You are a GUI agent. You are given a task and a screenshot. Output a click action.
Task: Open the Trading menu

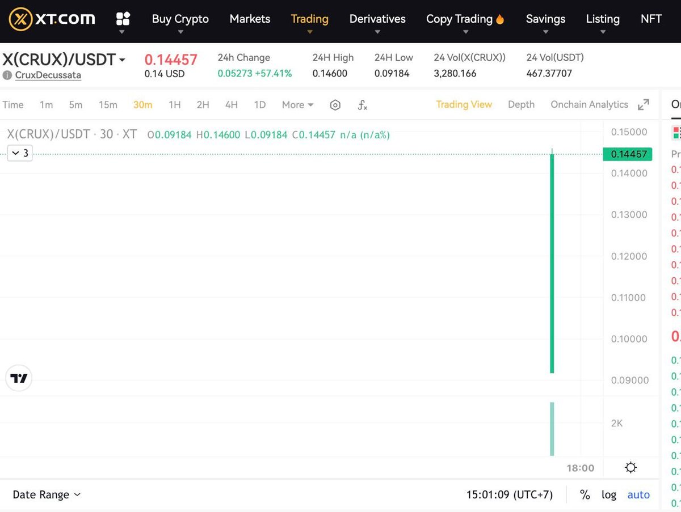click(309, 19)
